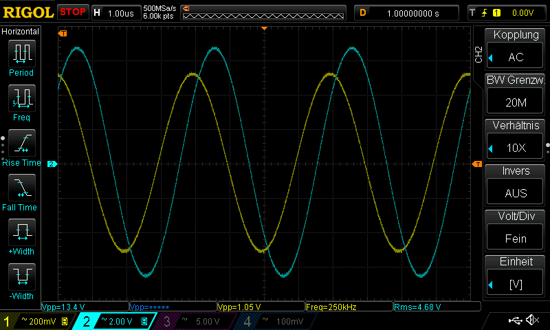Click the bandwidth limit B icon on channel 2

point(144,321)
